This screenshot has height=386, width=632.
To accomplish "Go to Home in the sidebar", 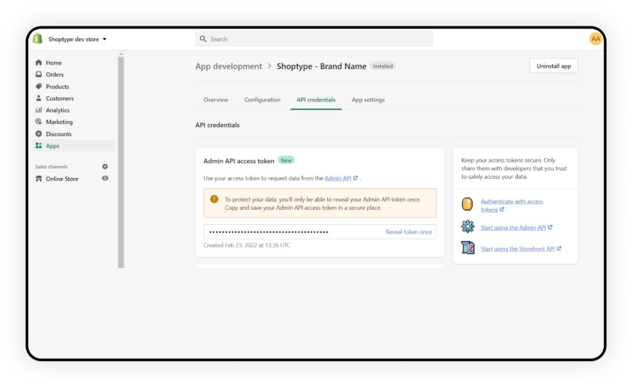I will pos(54,63).
